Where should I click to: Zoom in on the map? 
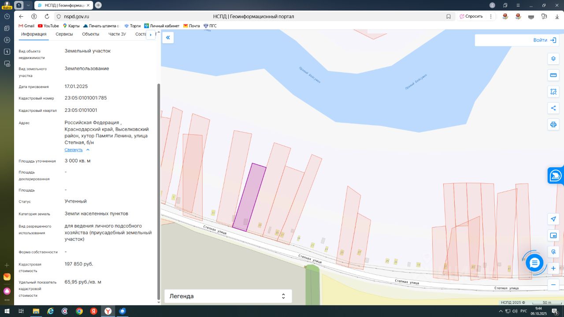click(x=553, y=269)
